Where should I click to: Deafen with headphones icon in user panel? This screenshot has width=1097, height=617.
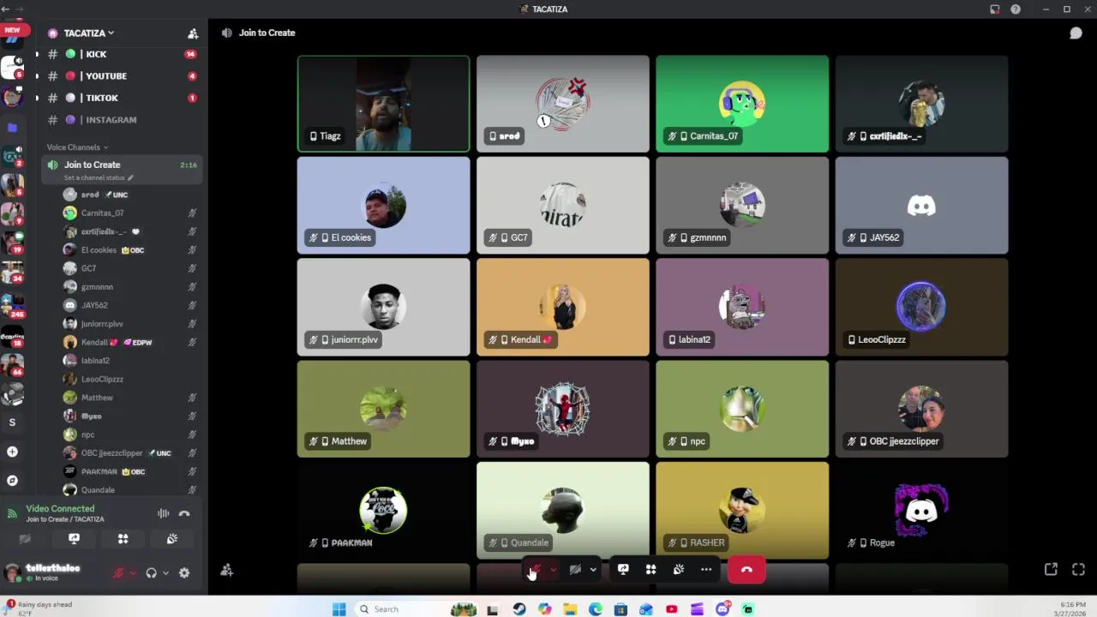(x=152, y=573)
